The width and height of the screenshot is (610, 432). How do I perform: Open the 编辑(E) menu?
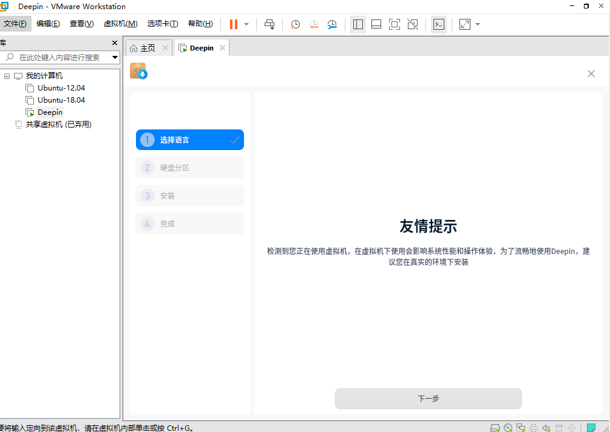[48, 24]
